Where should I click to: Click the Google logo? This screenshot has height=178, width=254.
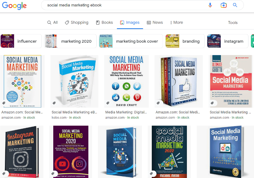tap(14, 6)
